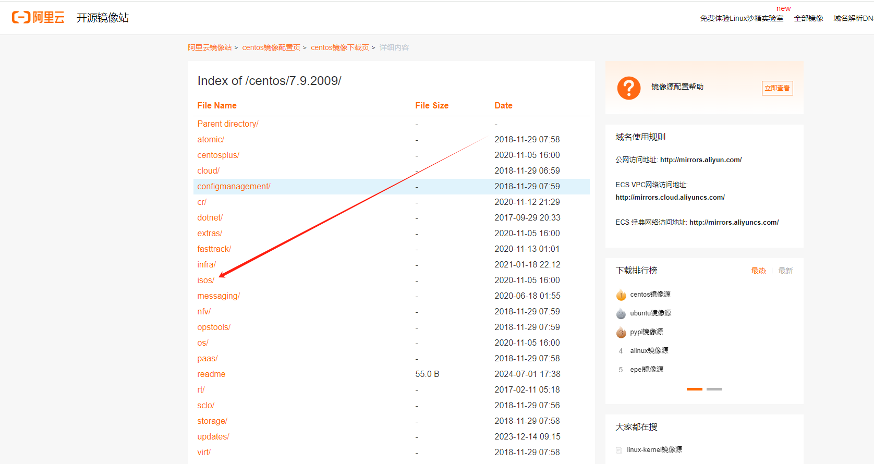The image size is (874, 464).
Task: Open the pypi镜像源 ranking entry
Action: [x=647, y=332]
